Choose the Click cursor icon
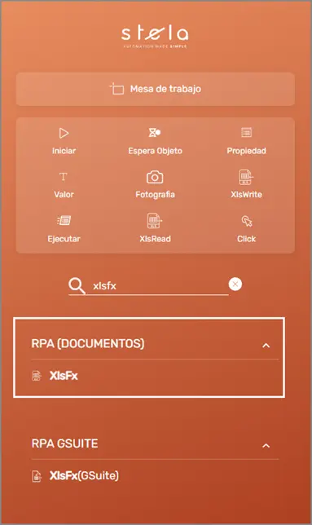312x525 pixels. pyautogui.click(x=247, y=221)
